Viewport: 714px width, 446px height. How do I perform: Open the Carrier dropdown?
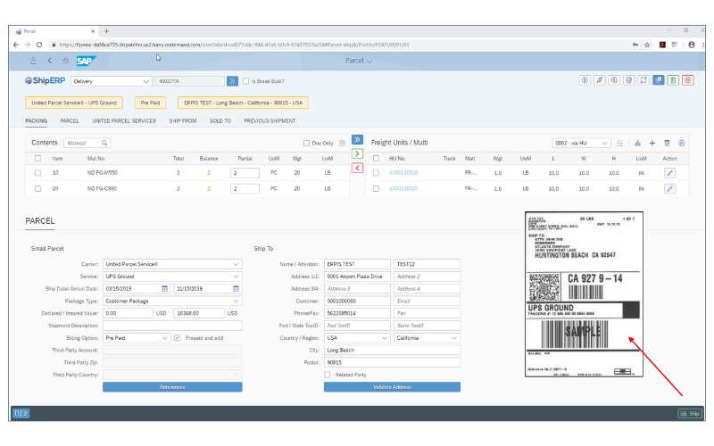click(x=172, y=264)
